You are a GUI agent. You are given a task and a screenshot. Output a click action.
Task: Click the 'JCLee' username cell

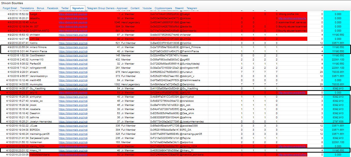33,126
